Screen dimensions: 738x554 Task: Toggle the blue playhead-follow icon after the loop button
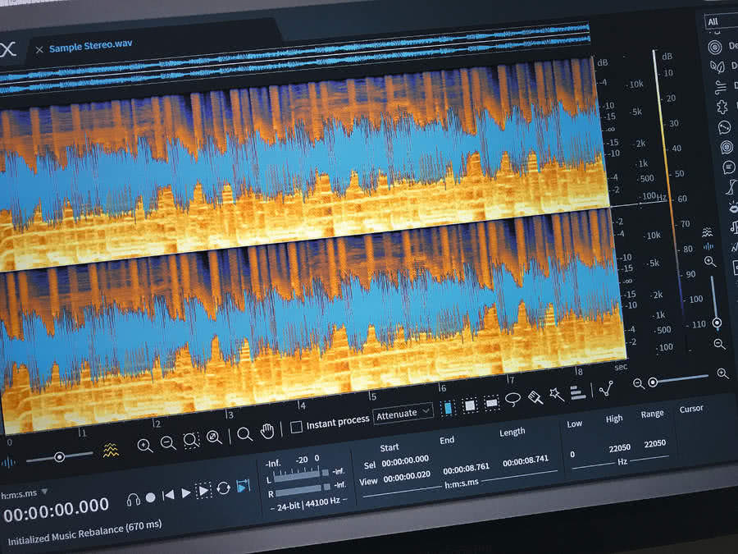(x=243, y=485)
